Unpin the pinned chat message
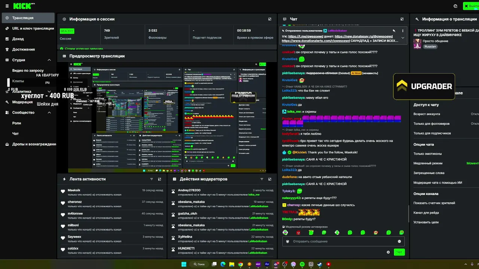Viewport: 479px width, 269px height. (x=394, y=31)
